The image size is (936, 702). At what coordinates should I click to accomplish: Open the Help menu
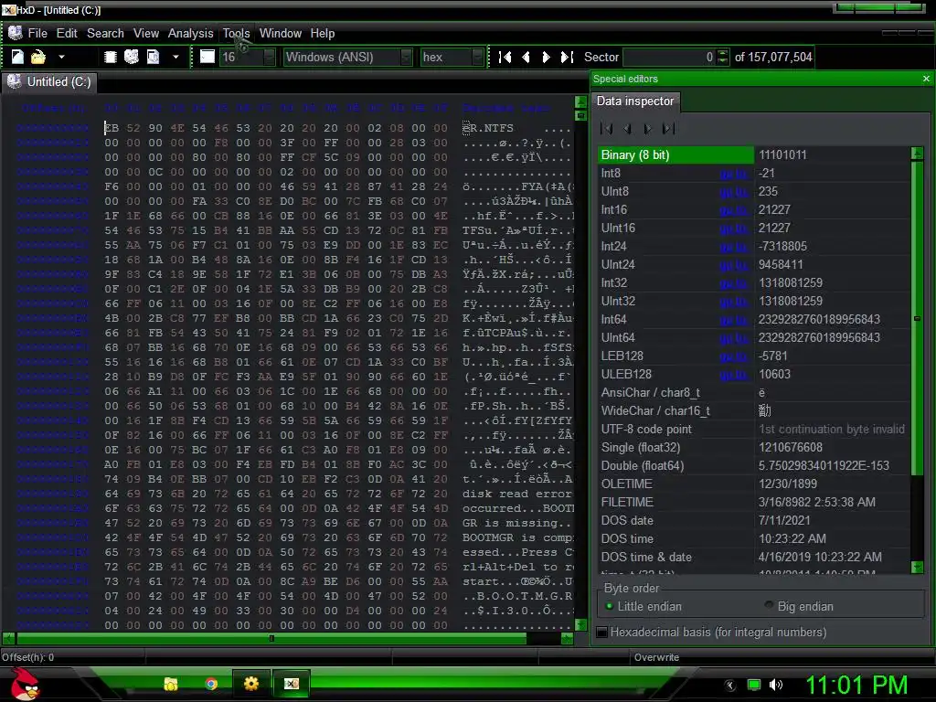point(323,34)
